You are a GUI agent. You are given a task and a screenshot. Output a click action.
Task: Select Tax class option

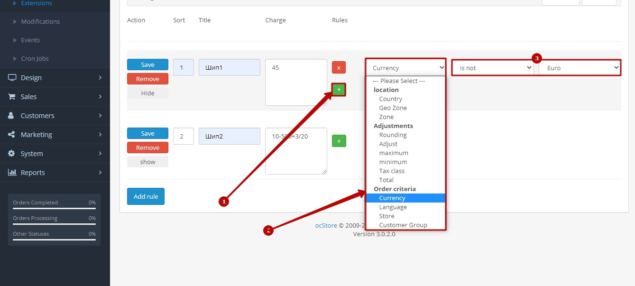[x=405, y=171]
